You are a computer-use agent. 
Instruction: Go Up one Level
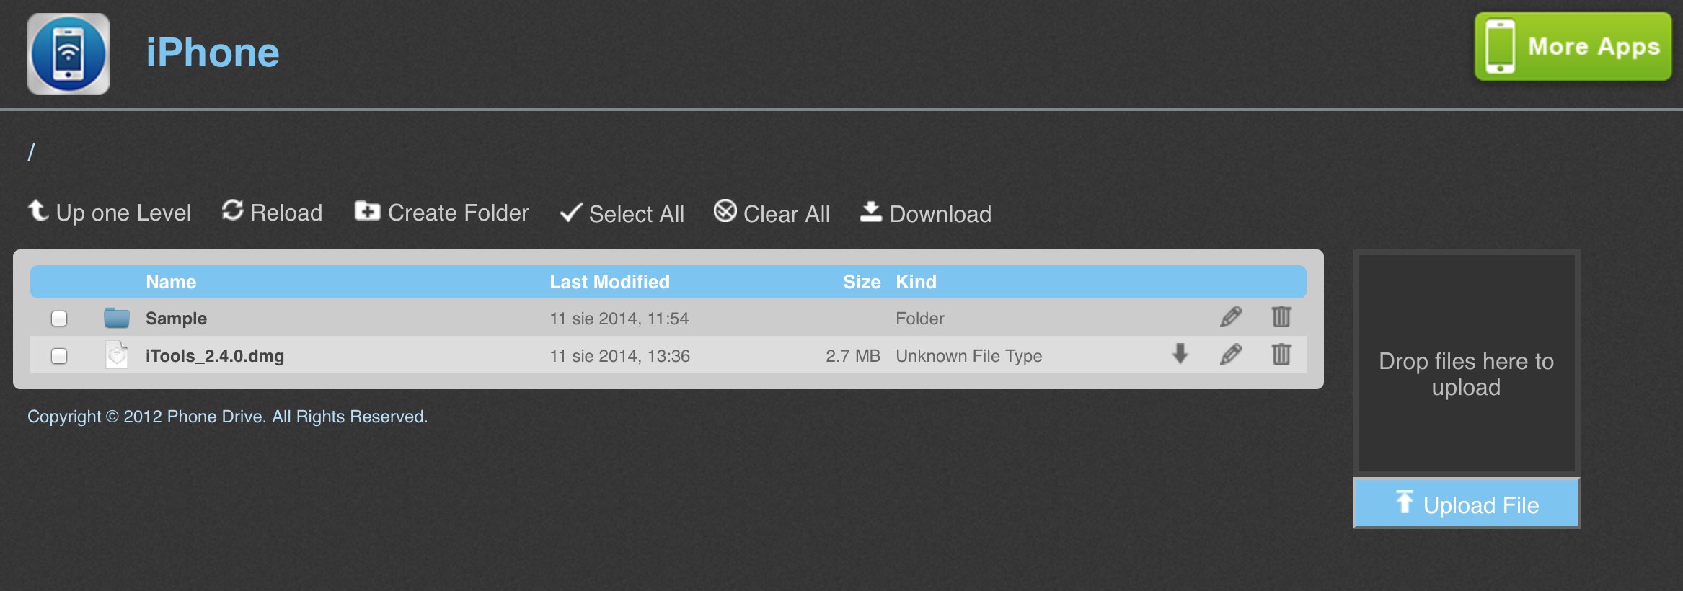[x=110, y=213]
